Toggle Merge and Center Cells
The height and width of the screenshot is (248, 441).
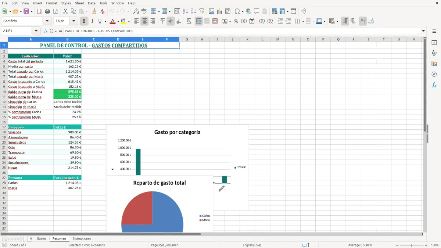click(x=199, y=21)
